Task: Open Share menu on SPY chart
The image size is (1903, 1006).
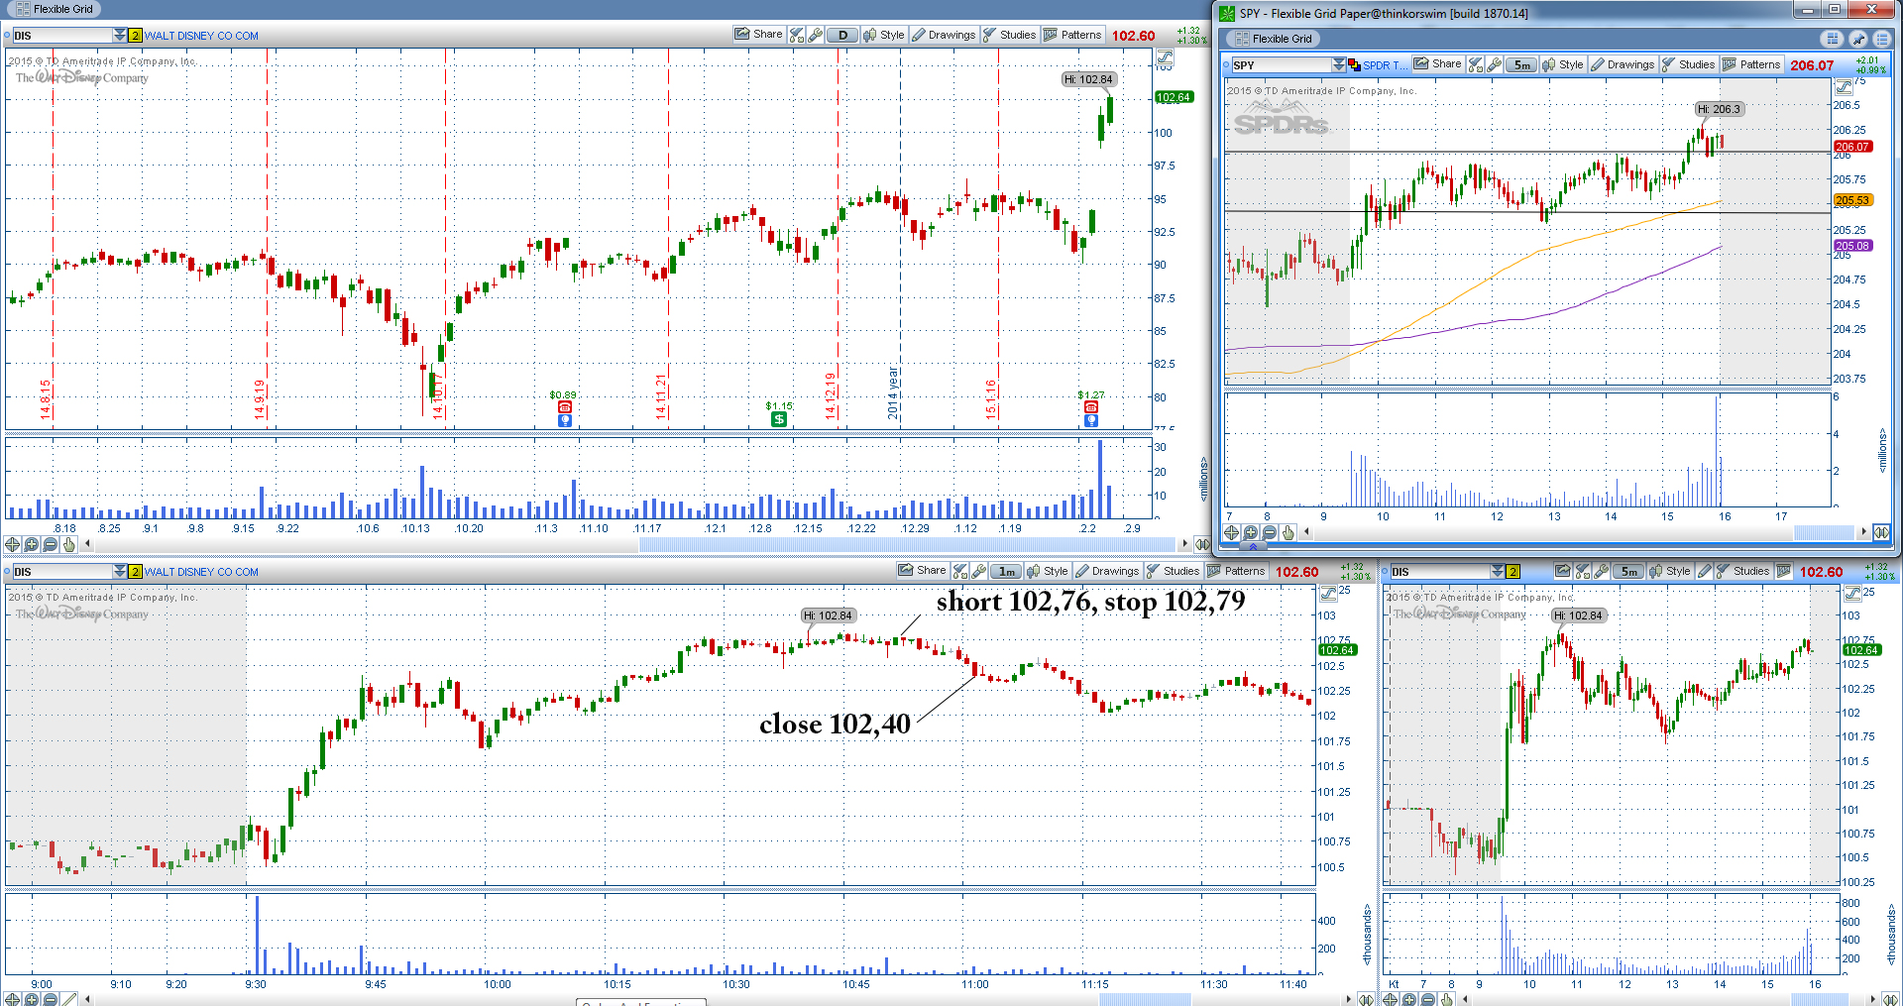Action: pos(1438,64)
